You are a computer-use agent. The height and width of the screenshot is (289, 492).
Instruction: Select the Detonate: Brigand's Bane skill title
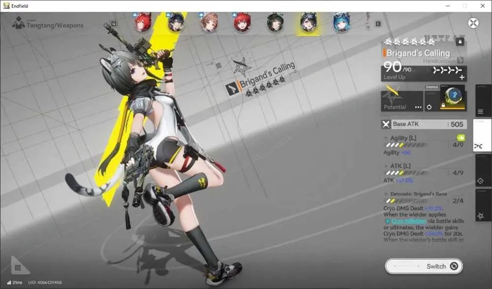tap(418, 194)
